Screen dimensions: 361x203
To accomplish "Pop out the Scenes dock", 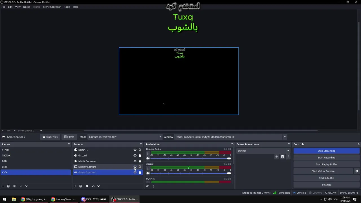I will pos(69,144).
